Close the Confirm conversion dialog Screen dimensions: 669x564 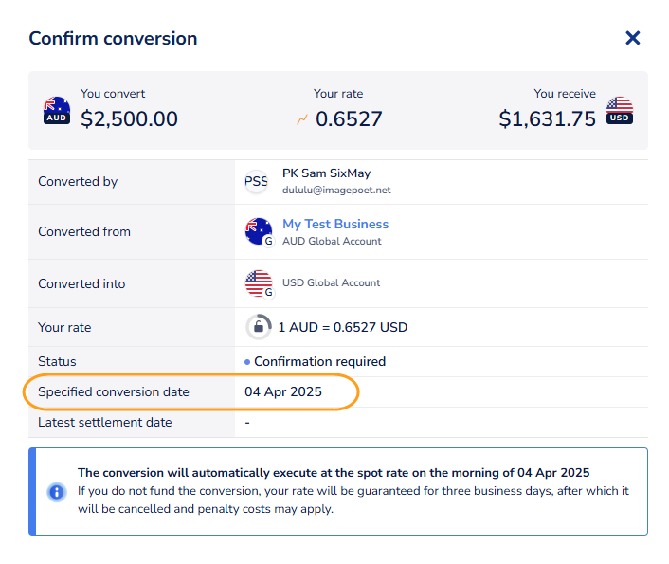(x=633, y=38)
